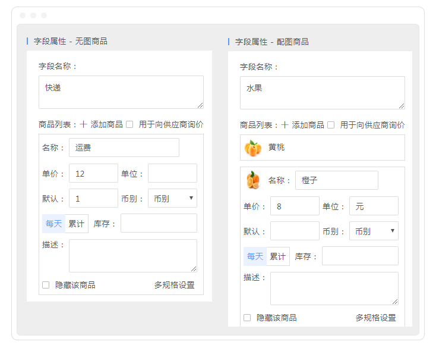Check 隐藏该商品 for the 运费 product

[x=46, y=285]
